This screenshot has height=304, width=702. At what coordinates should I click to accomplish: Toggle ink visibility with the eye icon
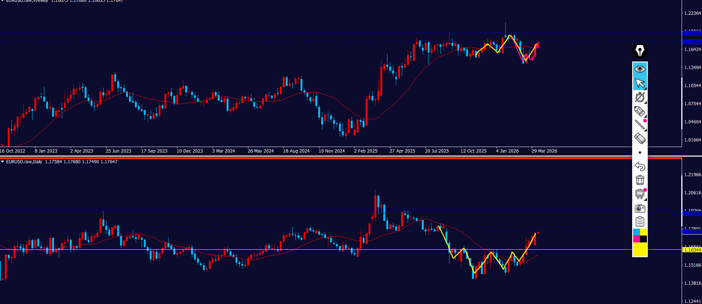(x=640, y=69)
